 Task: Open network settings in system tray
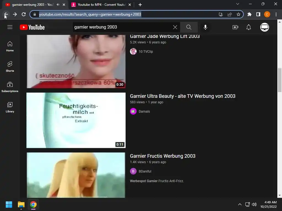[x=247, y=204]
